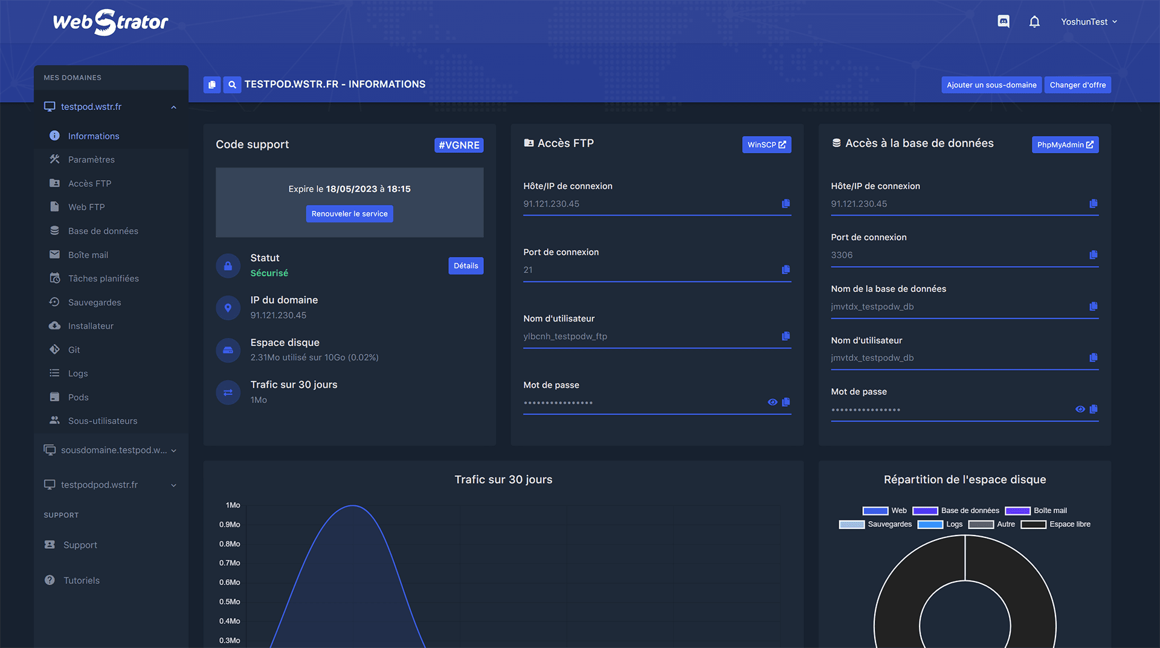Open the YoshunTest account dropdown
Screen dimensions: 1160x648
tap(1089, 22)
